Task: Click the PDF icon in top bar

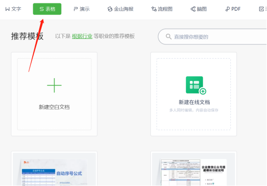Action: [x=227, y=9]
